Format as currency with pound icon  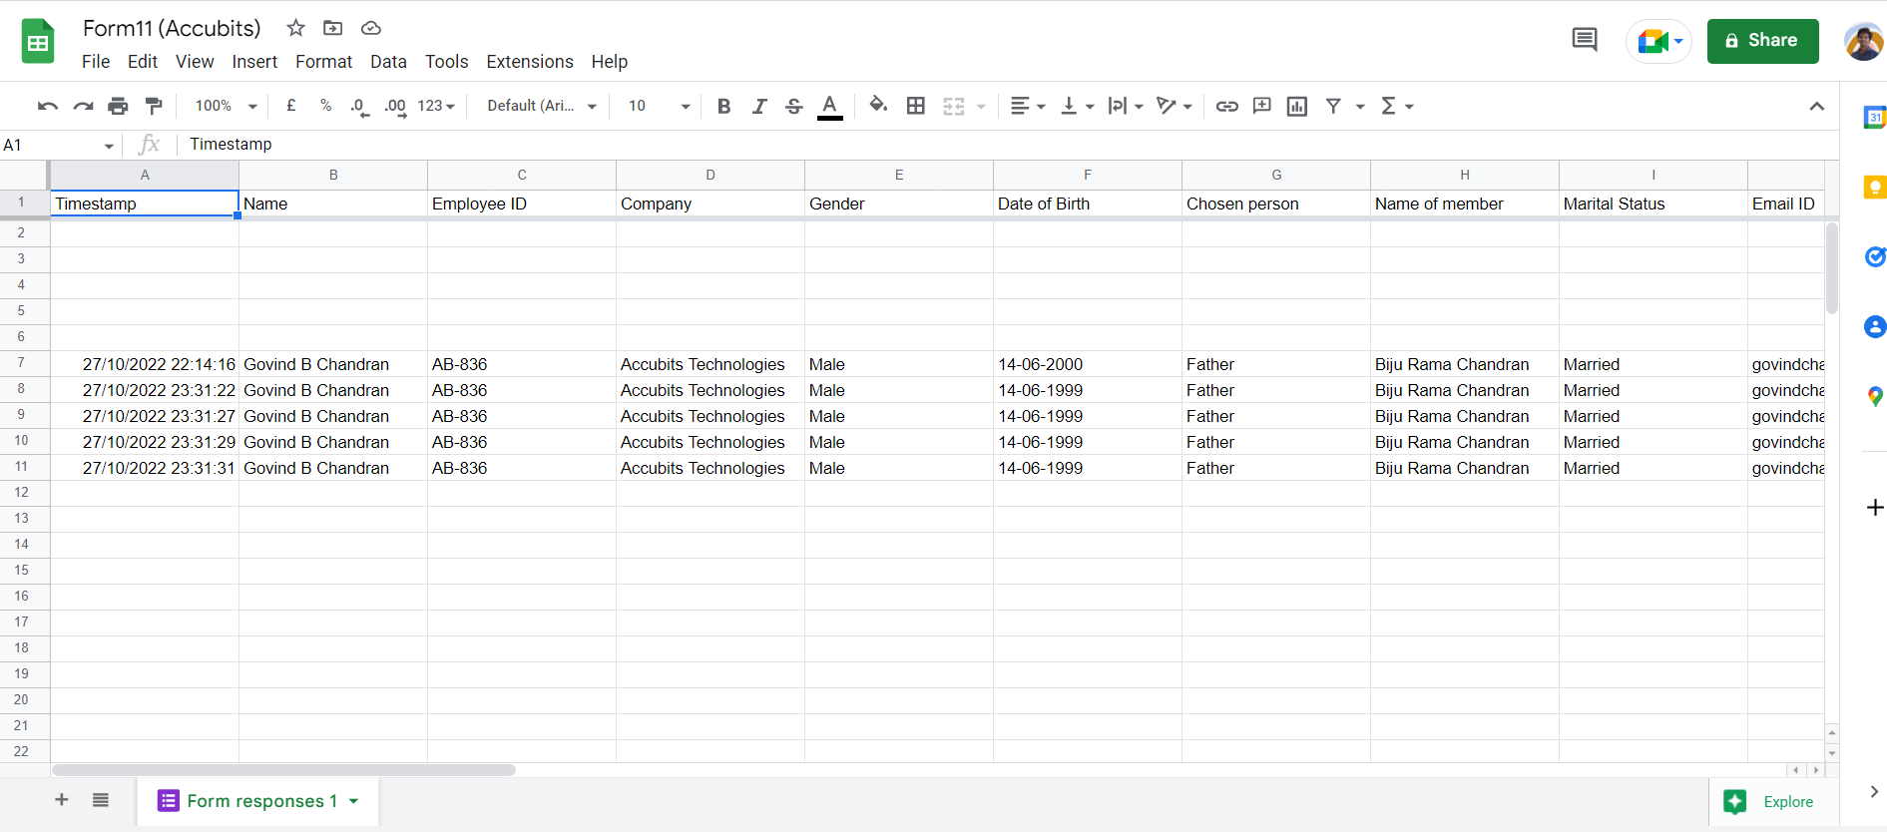(290, 106)
